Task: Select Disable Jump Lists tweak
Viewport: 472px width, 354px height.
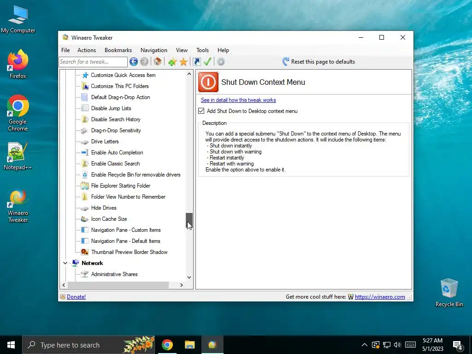Action: (x=111, y=108)
